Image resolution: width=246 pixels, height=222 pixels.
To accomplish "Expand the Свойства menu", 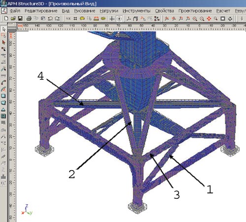I will (164, 11).
